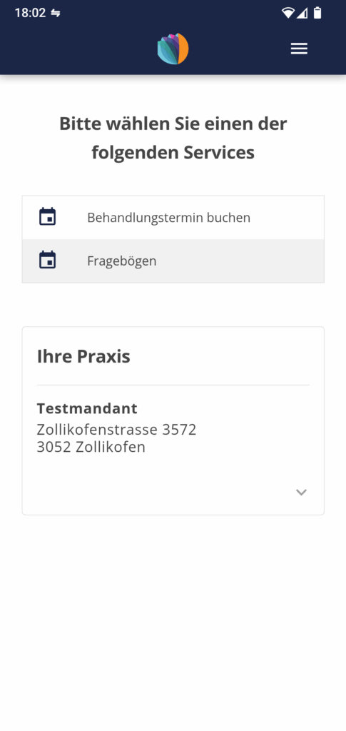The height and width of the screenshot is (731, 346).
Task: Tap the services selection heading
Action: pos(173,138)
